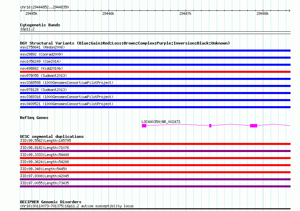Click the blue bar under esv29892 (Conrad2009)
This screenshot has height=211, width=300.
click(155, 58)
